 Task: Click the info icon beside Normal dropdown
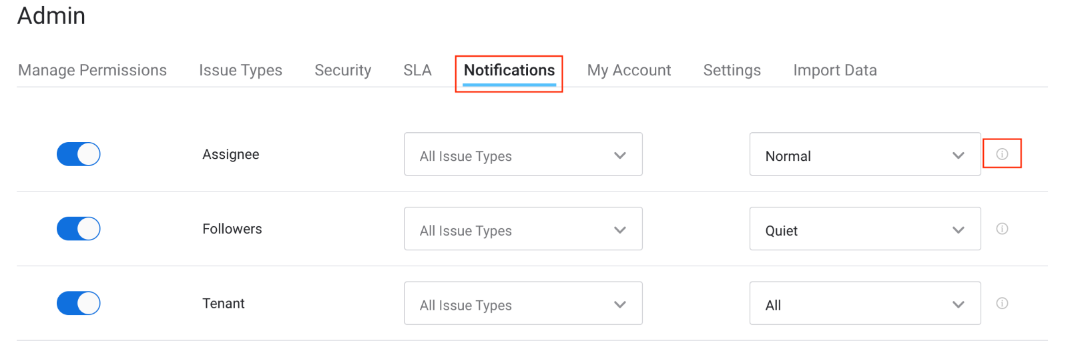pos(1002,154)
